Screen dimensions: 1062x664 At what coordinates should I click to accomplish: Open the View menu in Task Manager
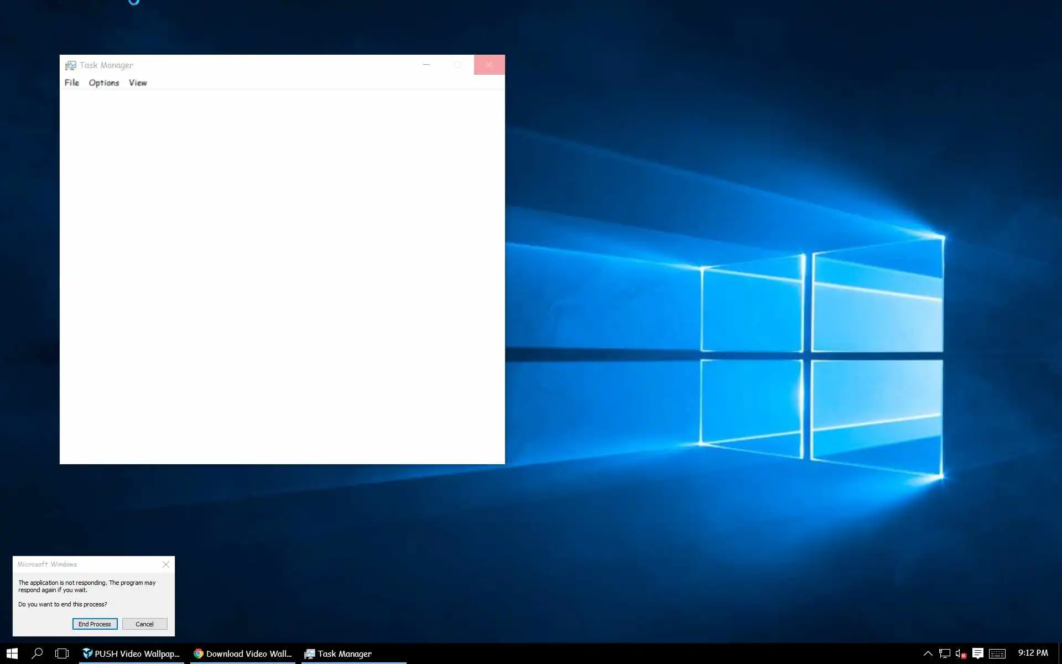point(138,82)
